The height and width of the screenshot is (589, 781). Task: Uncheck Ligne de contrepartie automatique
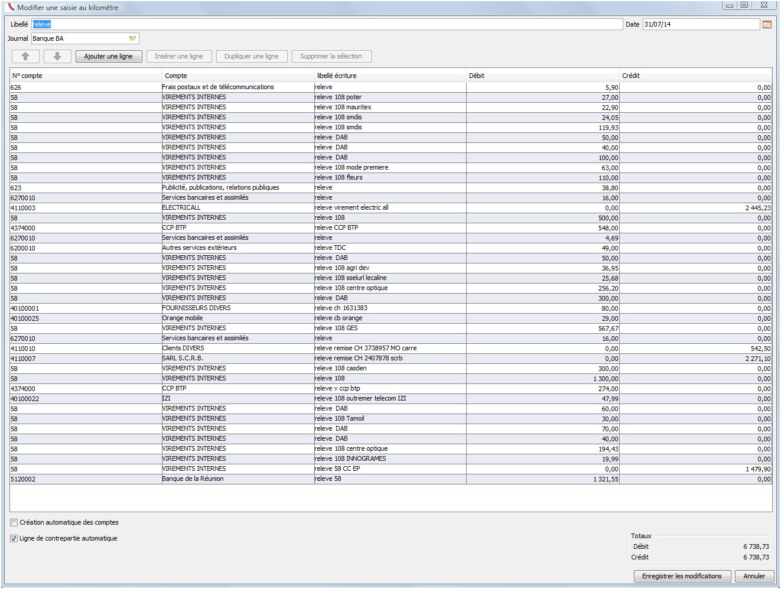(14, 538)
